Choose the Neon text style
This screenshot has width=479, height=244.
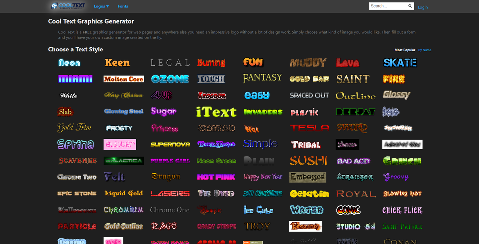(69, 62)
